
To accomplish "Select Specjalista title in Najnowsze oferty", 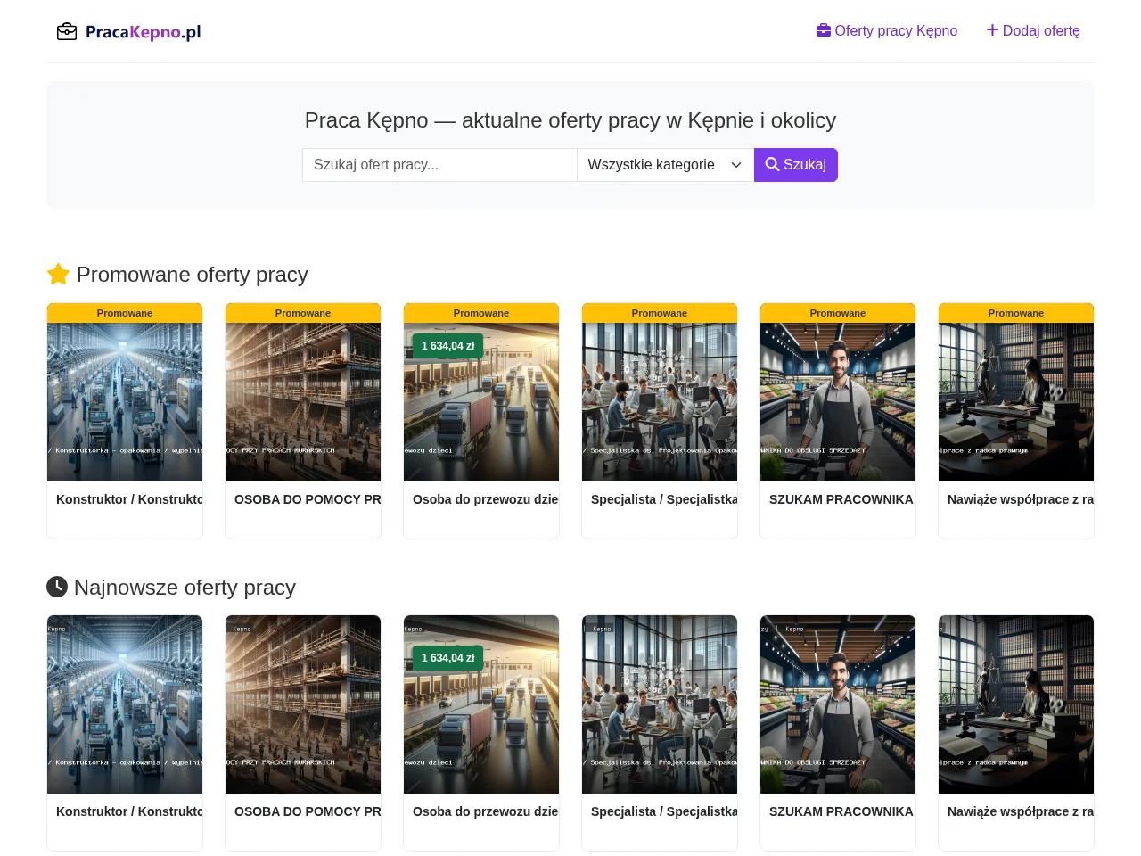I will [664, 811].
